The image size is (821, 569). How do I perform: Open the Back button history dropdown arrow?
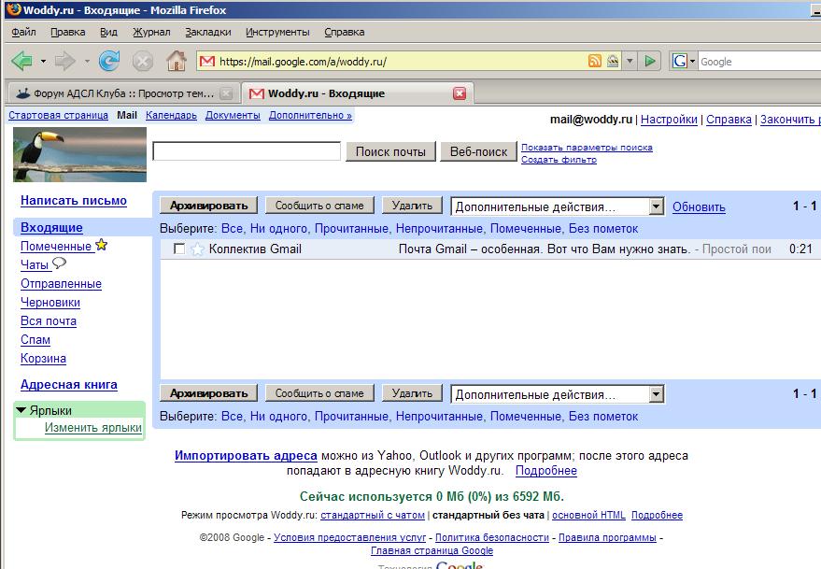[x=43, y=62]
